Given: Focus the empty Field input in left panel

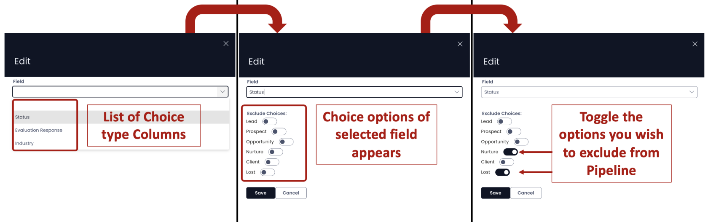Looking at the screenshot, I should point(115,91).
